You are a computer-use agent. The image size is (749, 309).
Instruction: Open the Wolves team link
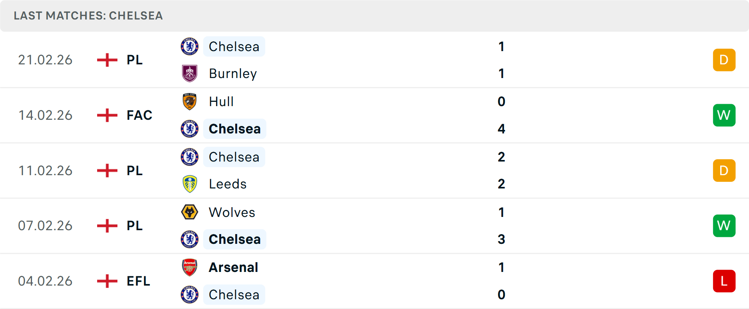pyautogui.click(x=232, y=212)
